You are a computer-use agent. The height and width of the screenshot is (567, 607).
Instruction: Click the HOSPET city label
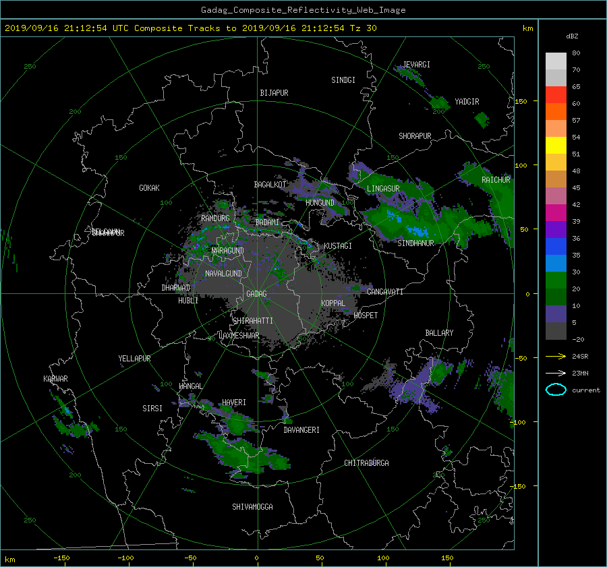coord(366,316)
